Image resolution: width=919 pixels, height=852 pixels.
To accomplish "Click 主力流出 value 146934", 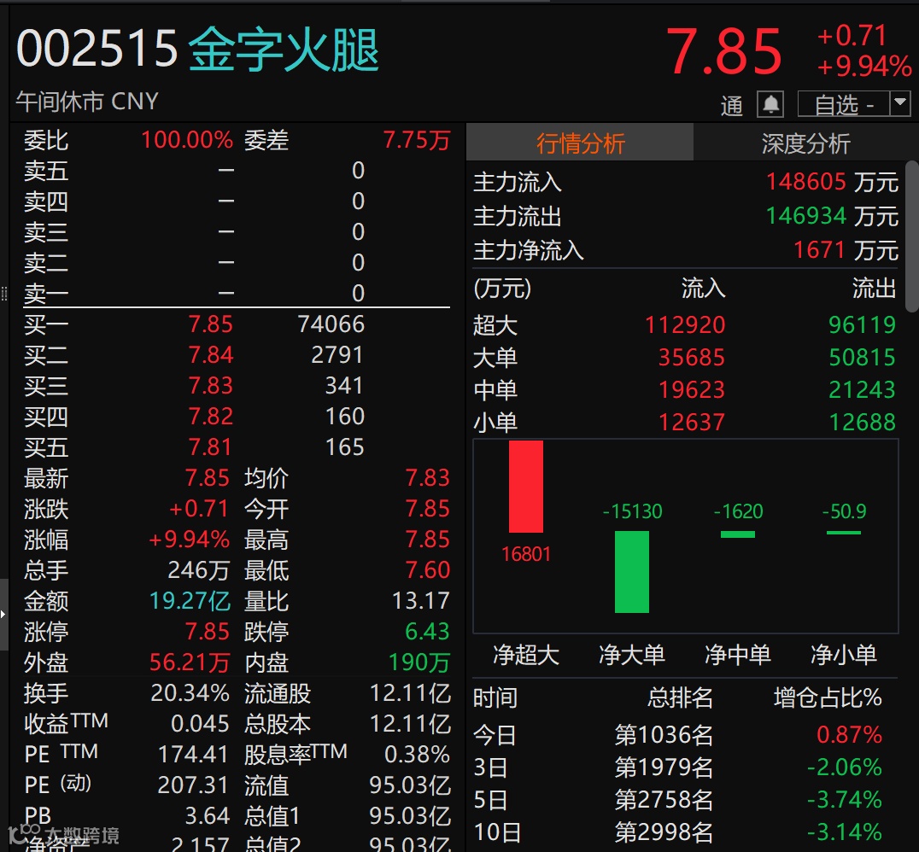I will [x=806, y=216].
